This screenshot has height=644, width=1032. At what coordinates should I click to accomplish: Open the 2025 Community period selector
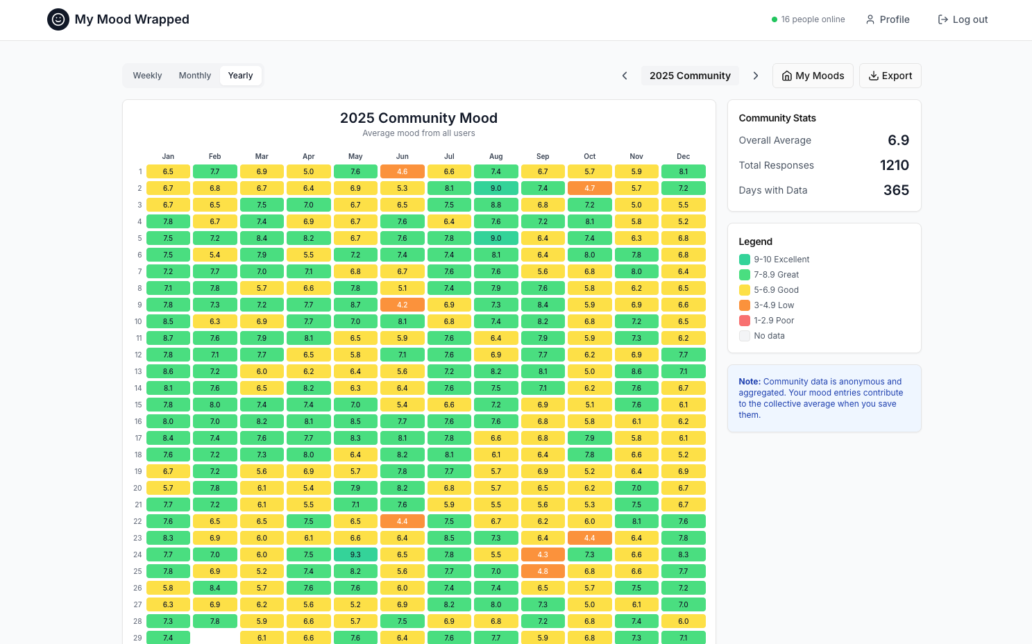690,75
